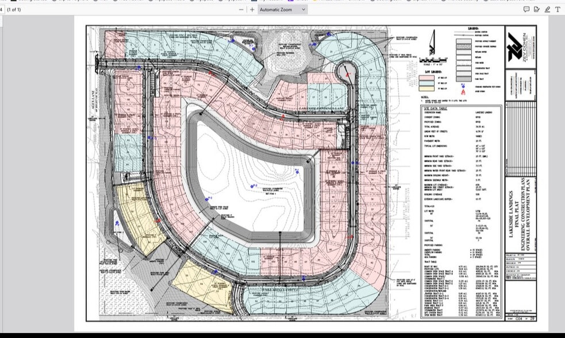Viewport: 565px width, 338px height.
Task: Open the comment annotation tool
Action: 527,9
